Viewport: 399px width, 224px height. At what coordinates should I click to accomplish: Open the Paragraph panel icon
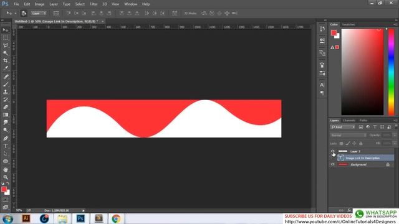322,93
